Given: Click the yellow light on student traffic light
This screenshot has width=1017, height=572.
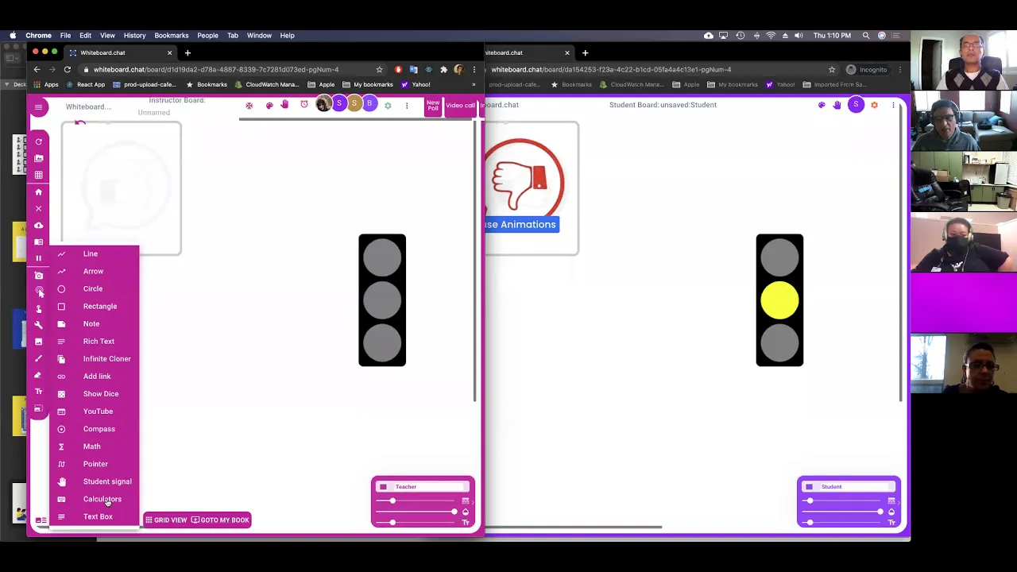Looking at the screenshot, I should click(x=779, y=300).
